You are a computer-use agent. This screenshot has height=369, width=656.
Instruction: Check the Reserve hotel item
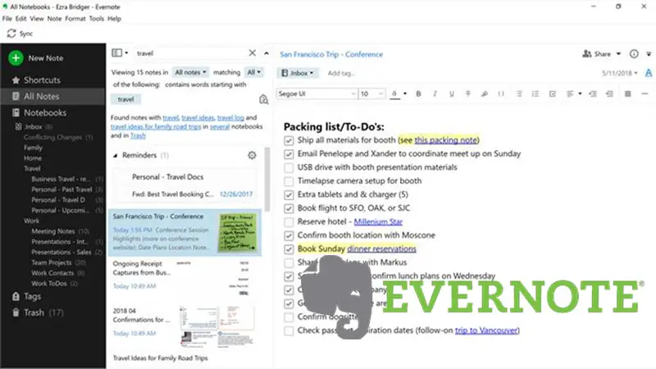[x=289, y=222]
